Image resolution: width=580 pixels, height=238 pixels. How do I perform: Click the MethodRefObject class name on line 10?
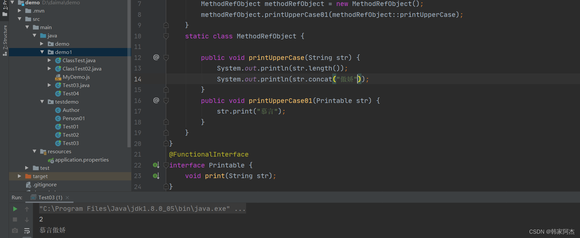click(x=267, y=36)
